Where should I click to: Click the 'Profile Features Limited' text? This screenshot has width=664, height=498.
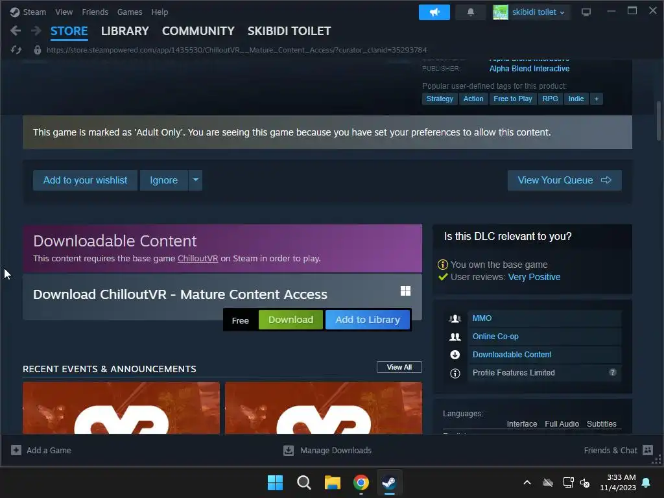[x=514, y=373]
